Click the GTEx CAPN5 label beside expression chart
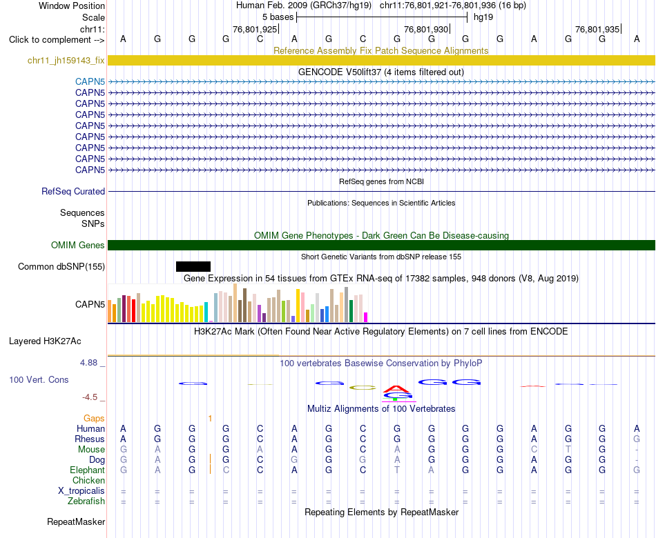656x538 pixels. click(x=90, y=304)
